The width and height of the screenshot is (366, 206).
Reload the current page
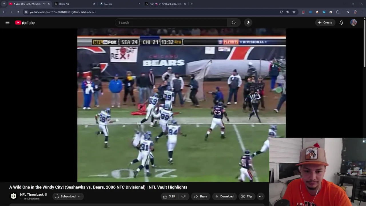[18, 12]
